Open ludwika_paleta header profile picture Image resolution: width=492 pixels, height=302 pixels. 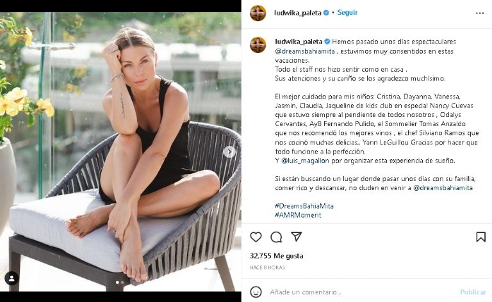pos(258,13)
